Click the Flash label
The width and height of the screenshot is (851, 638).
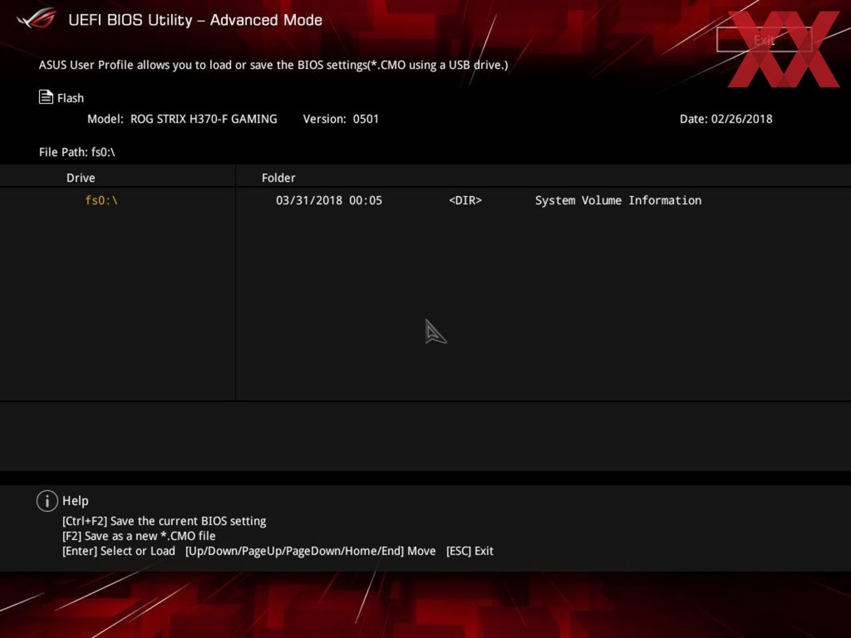point(71,98)
